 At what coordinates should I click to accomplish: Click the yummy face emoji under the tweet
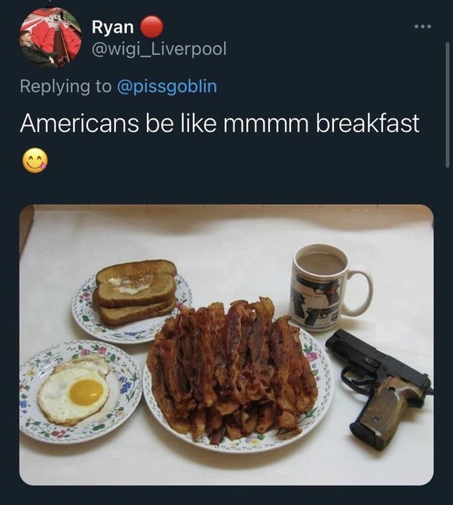(36, 161)
